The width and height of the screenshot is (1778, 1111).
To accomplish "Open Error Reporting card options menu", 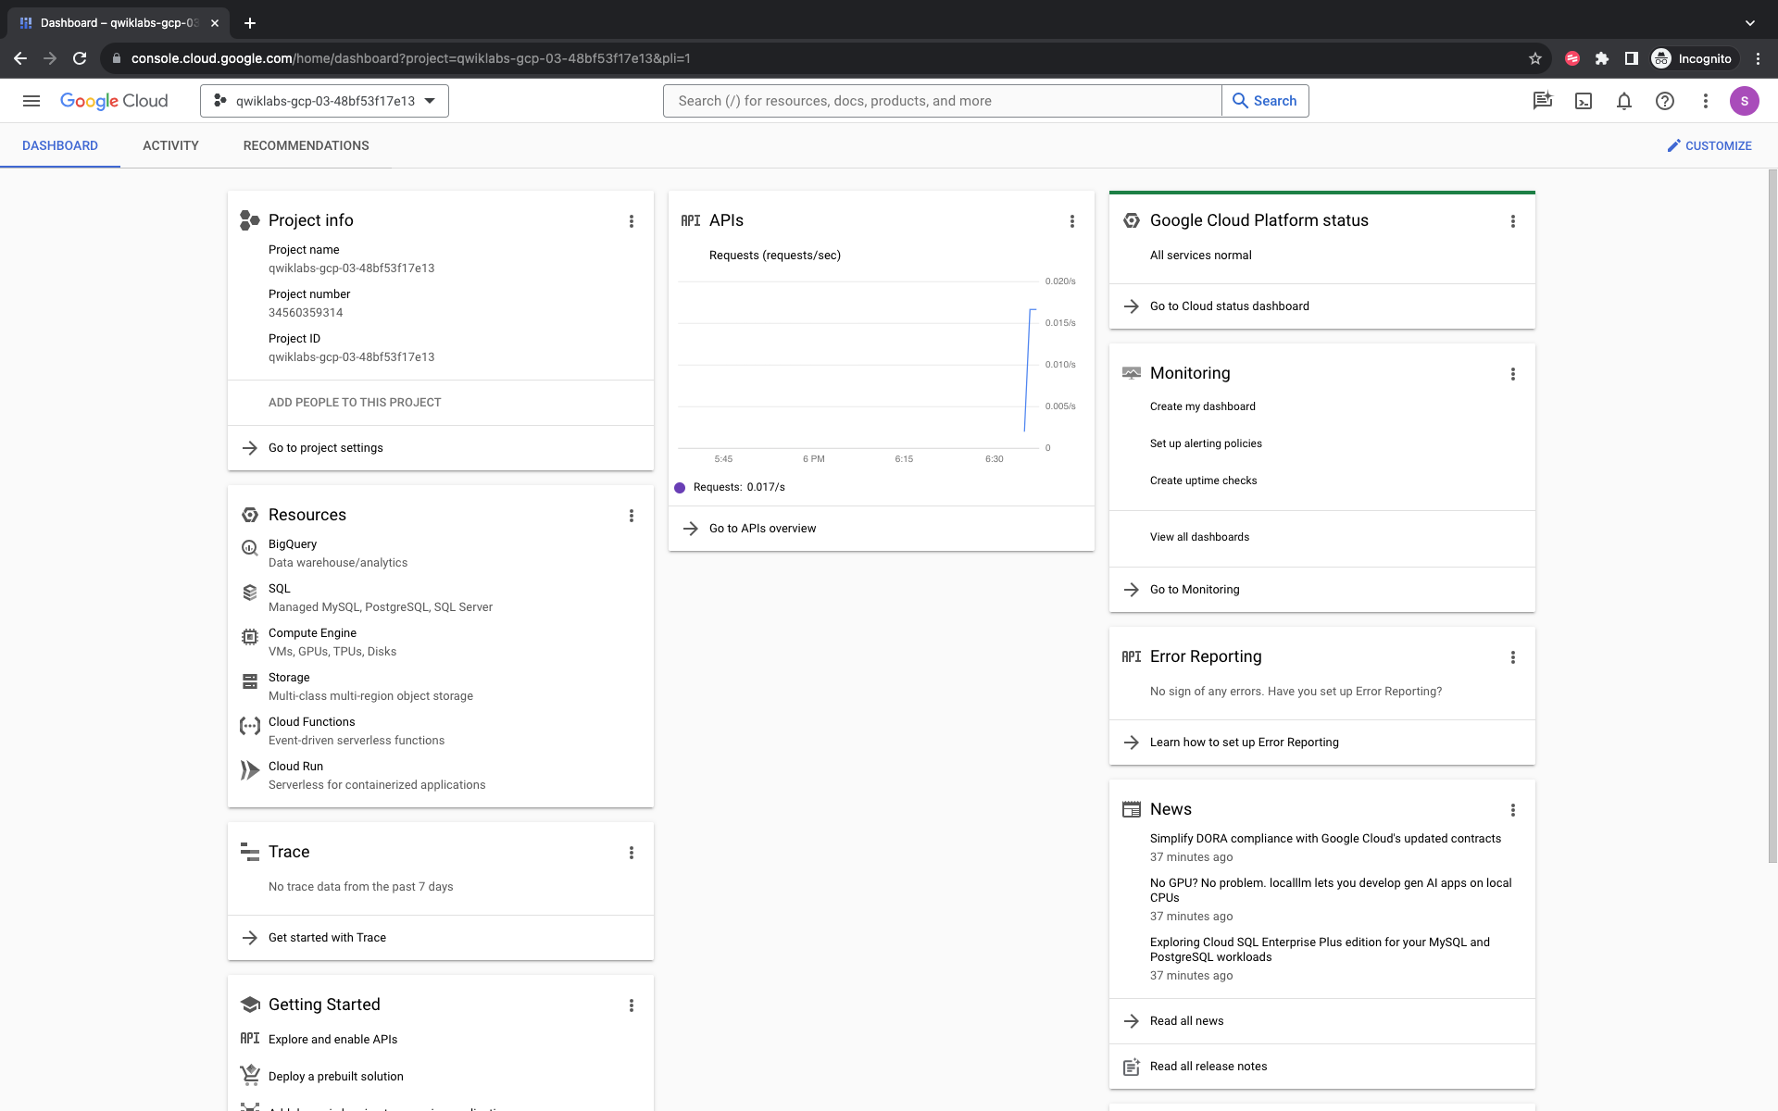I will pos(1513,657).
